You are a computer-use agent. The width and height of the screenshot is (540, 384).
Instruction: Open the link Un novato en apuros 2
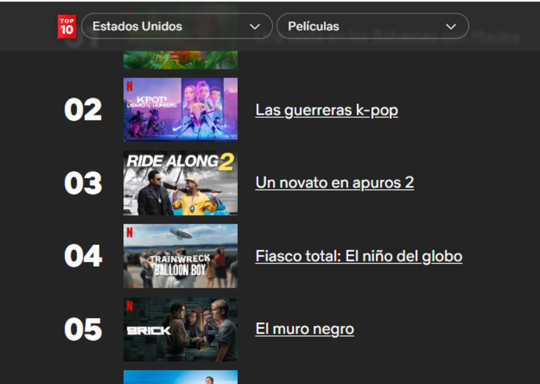(x=335, y=182)
